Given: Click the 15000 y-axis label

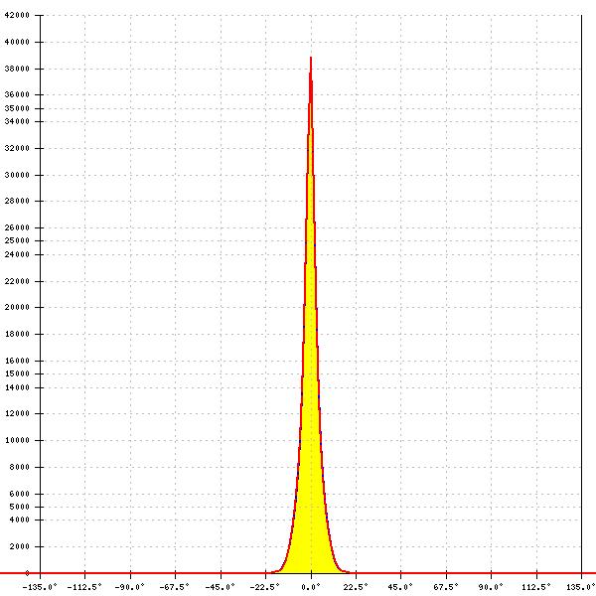Looking at the screenshot, I should tap(17, 373).
